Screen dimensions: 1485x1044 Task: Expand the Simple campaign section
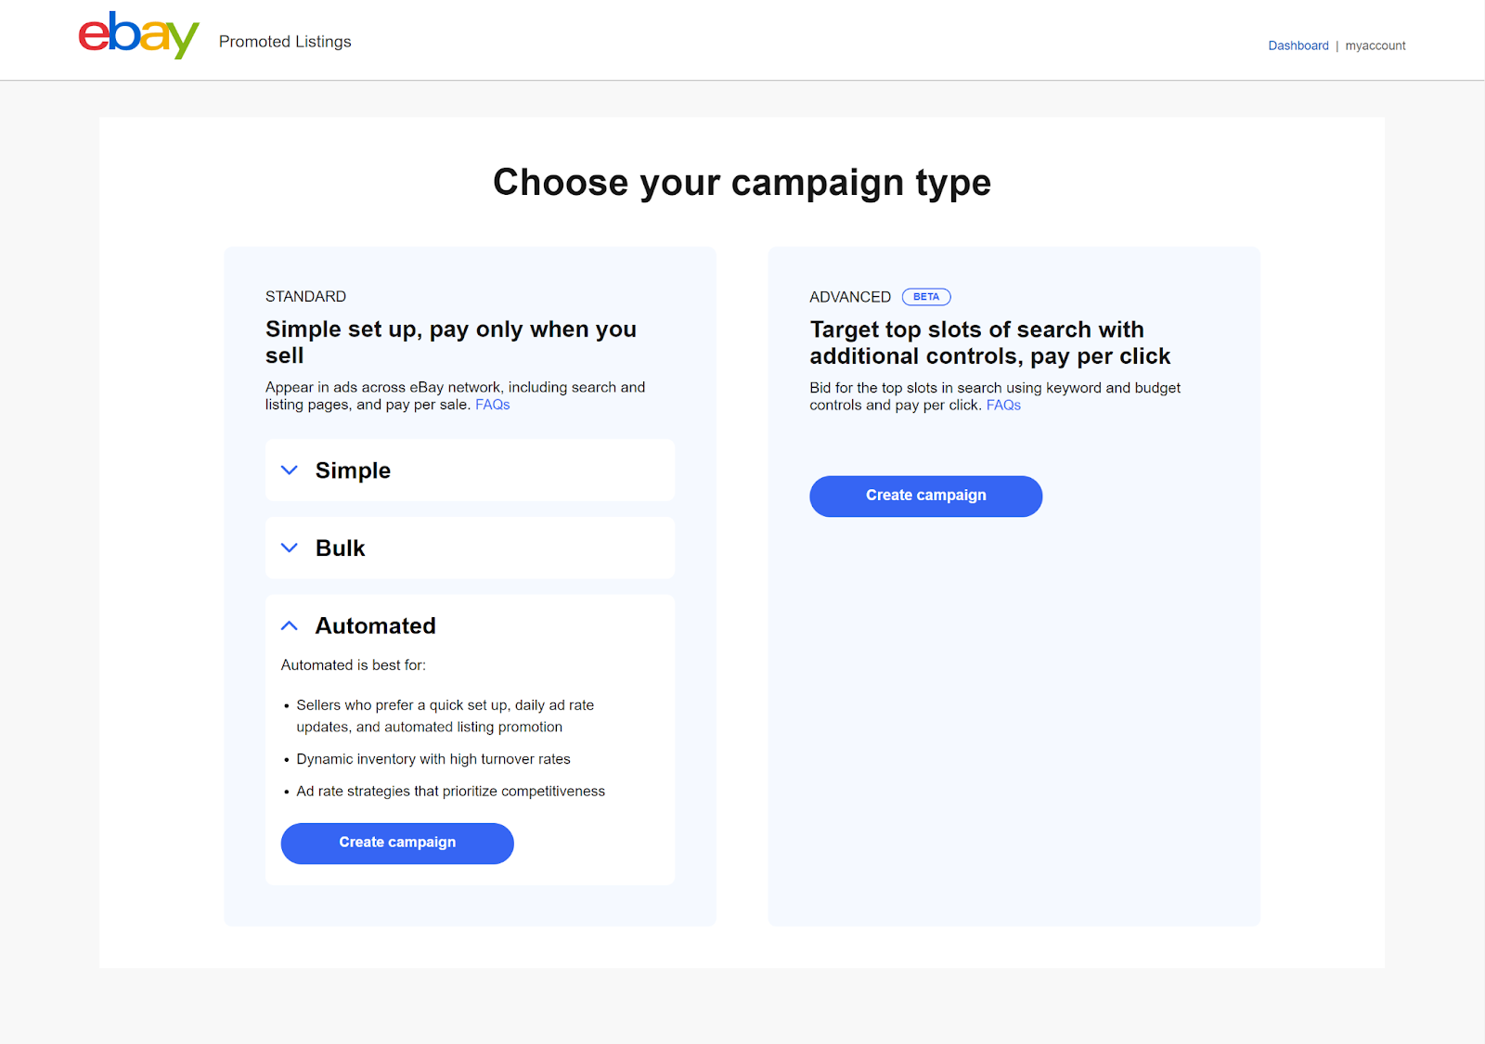point(470,470)
